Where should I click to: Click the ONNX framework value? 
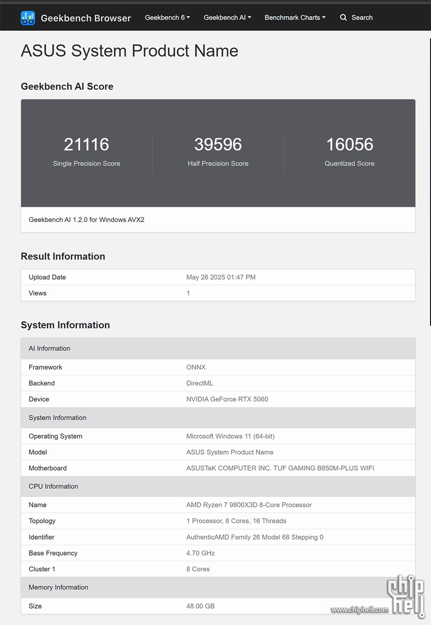196,367
